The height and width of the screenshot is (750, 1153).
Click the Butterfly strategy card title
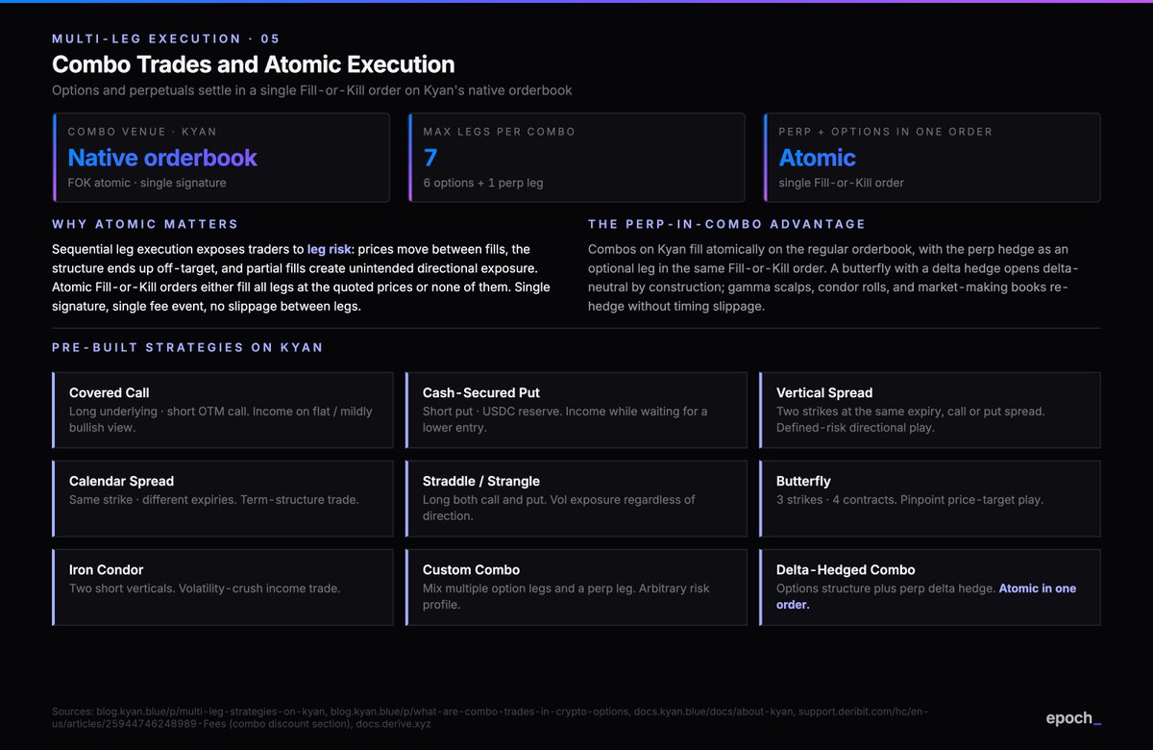pyautogui.click(x=803, y=481)
